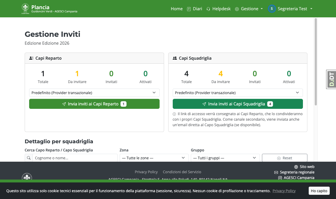Click Capi Reparto Attivati label

click(145, 82)
